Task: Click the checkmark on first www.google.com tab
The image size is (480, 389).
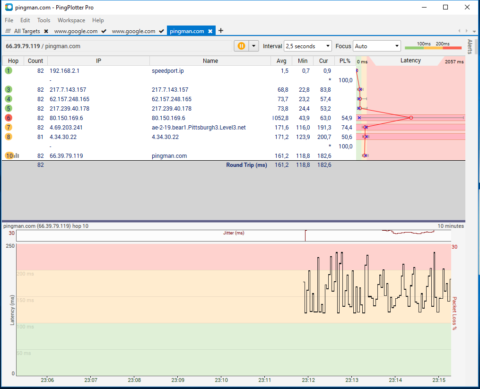Action: [104, 31]
